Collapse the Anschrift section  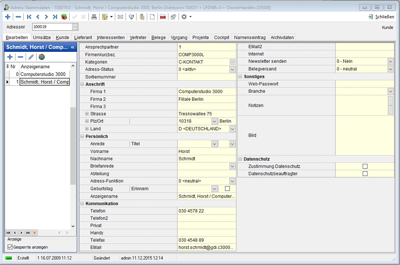(x=82, y=84)
